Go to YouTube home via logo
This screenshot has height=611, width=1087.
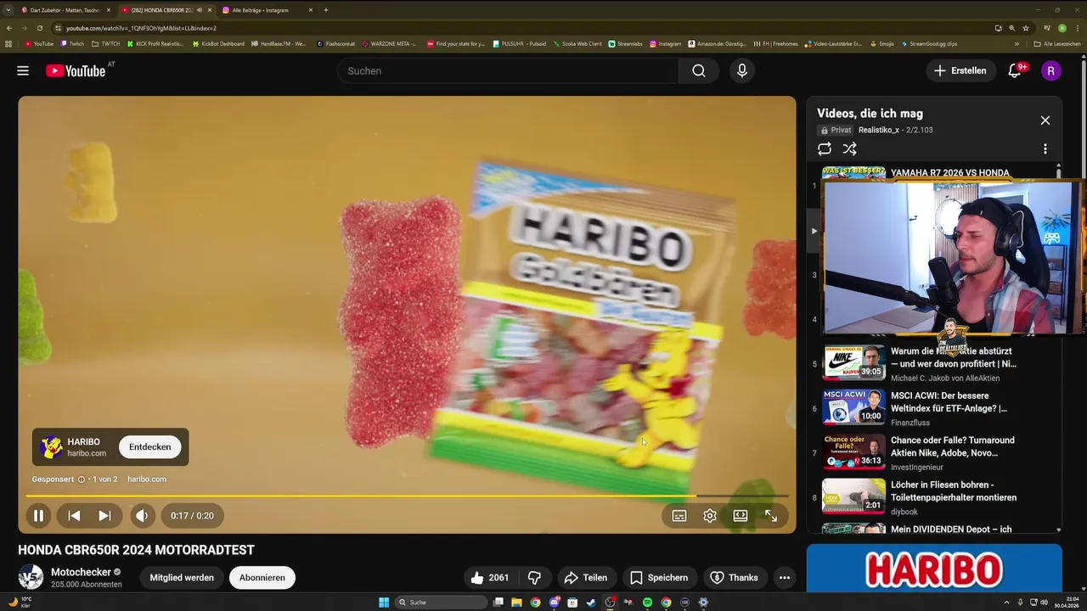pos(76,70)
